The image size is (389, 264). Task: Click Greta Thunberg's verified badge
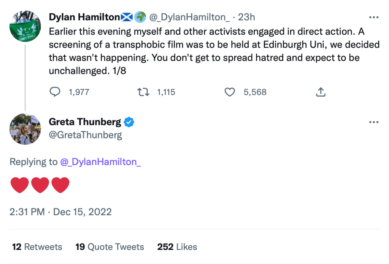coord(129,122)
